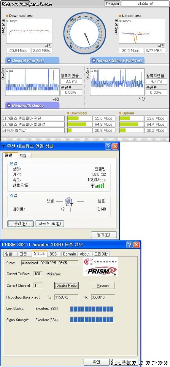Viewport: 170px width, 367px height.
Task: Select the 30.2 Mbps upload speed field
Action: (x=131, y=51)
